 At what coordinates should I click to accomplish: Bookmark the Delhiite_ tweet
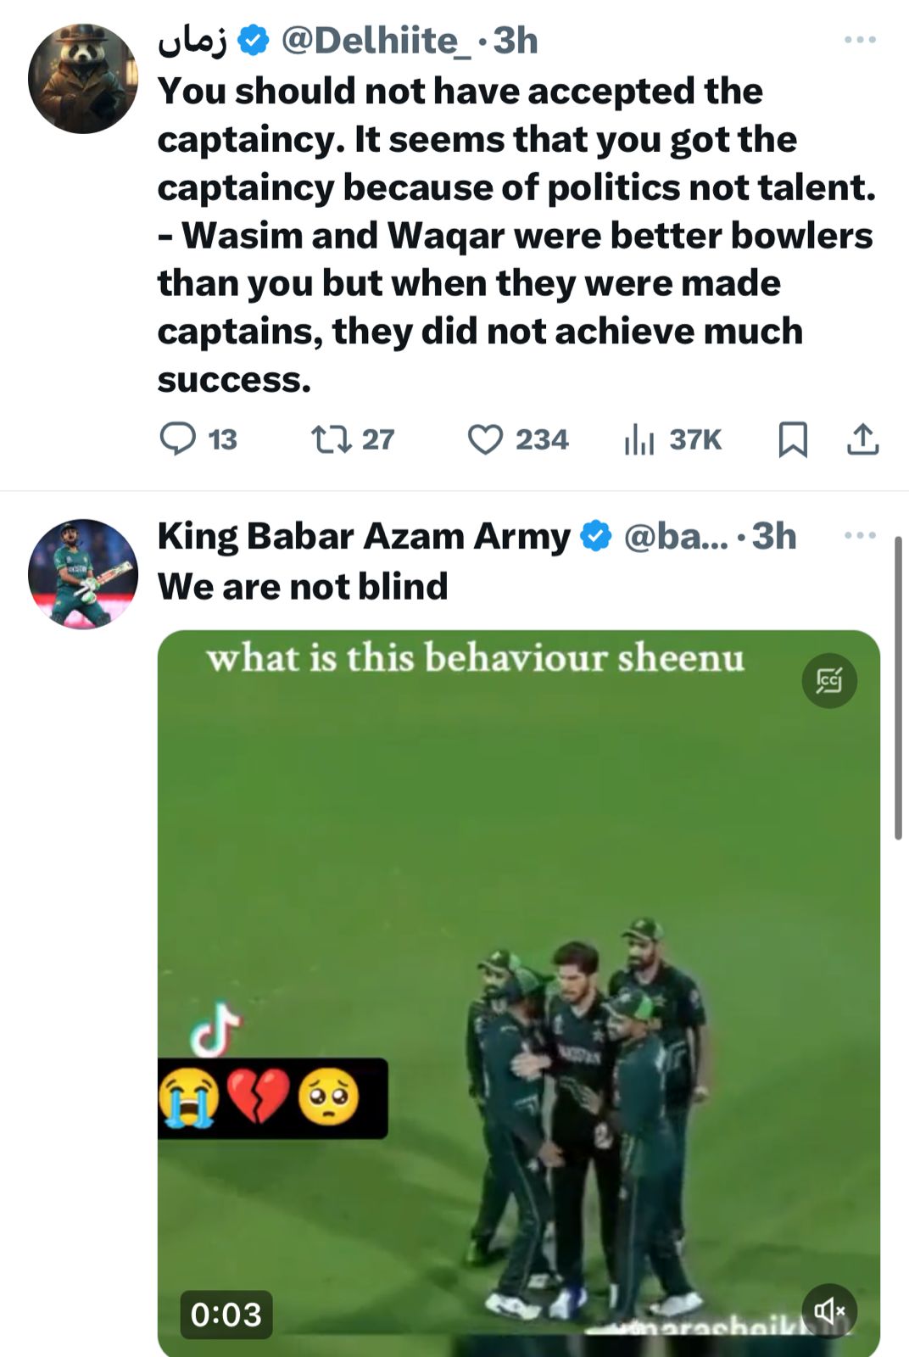793,439
